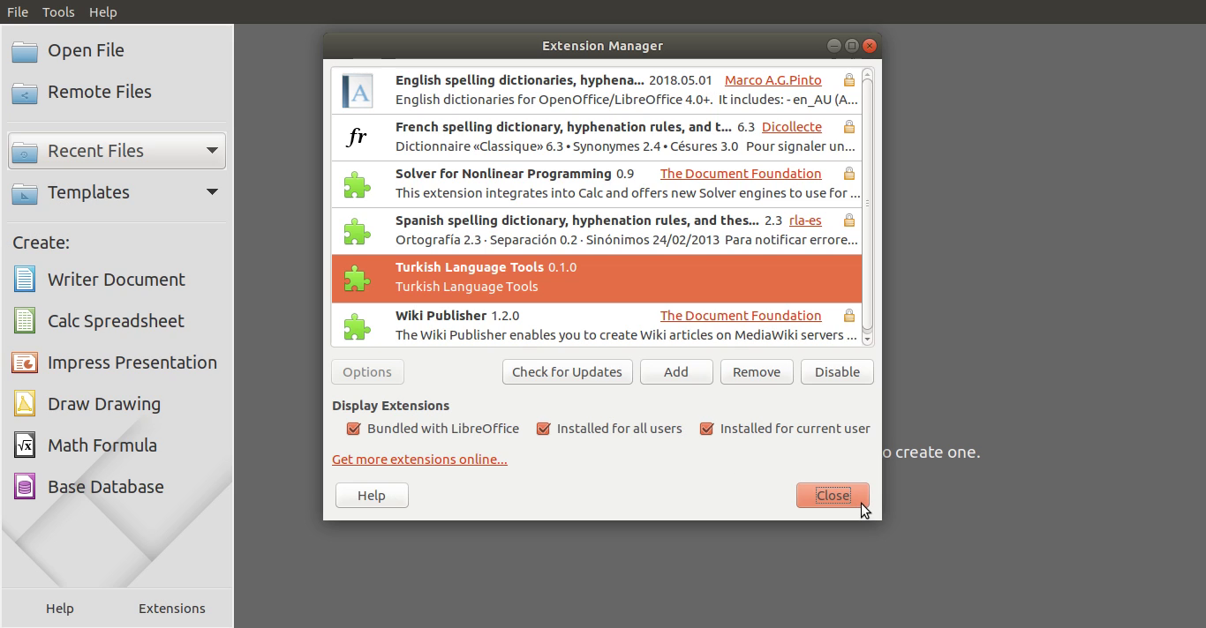Click the Wiki Publisher puzzle icon
1206x628 pixels.
357,325
